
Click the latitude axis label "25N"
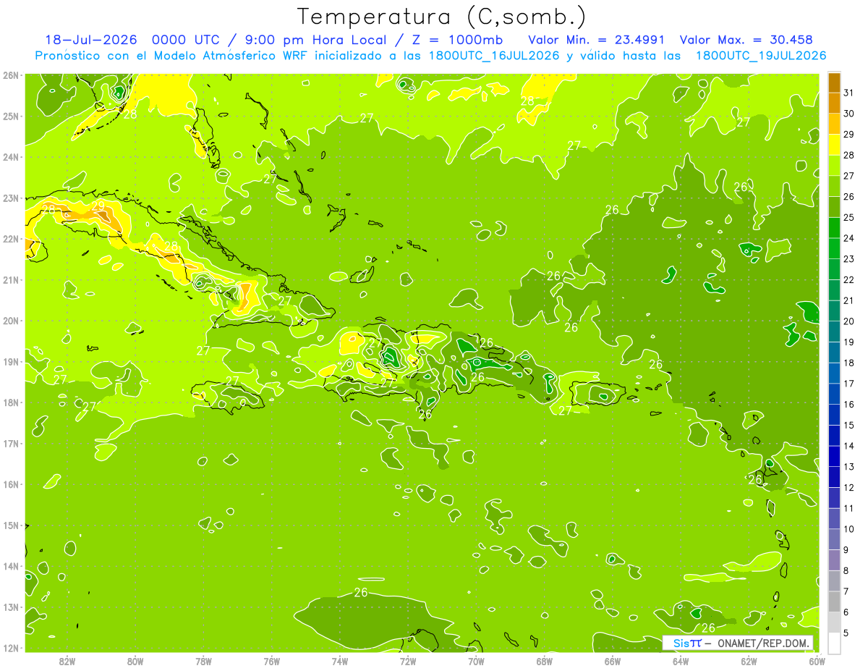10,116
